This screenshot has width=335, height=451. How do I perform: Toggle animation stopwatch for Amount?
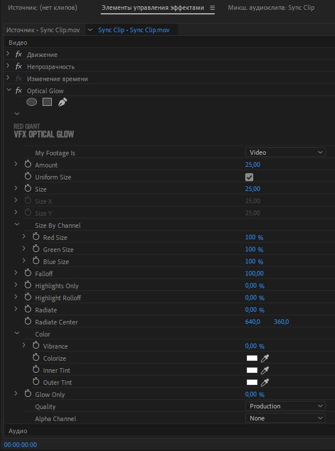[28, 165]
